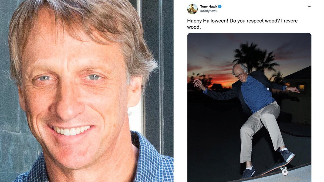
Task: Click the blue verified badge
Action: [220, 6]
